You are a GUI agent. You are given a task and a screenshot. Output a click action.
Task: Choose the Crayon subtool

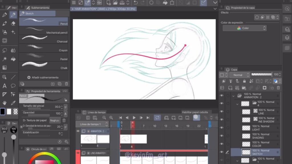pyautogui.click(x=44, y=48)
